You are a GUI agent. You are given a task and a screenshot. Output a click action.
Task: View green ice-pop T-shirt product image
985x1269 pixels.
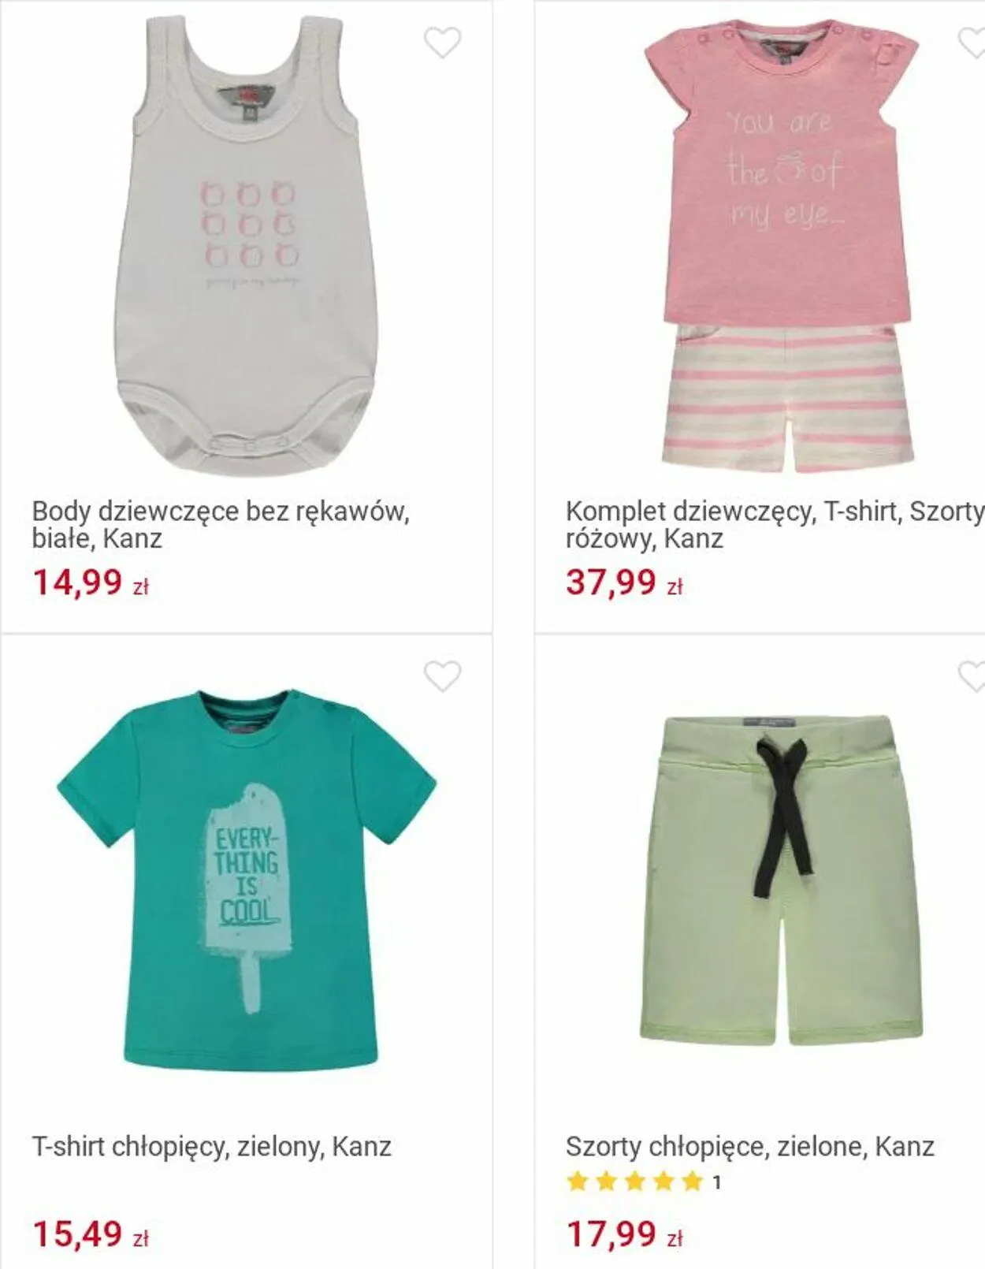click(x=246, y=879)
